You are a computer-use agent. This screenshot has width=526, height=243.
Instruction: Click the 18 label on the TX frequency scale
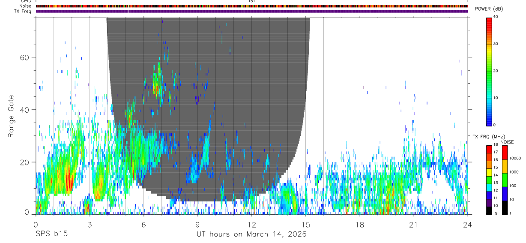coord(496,145)
